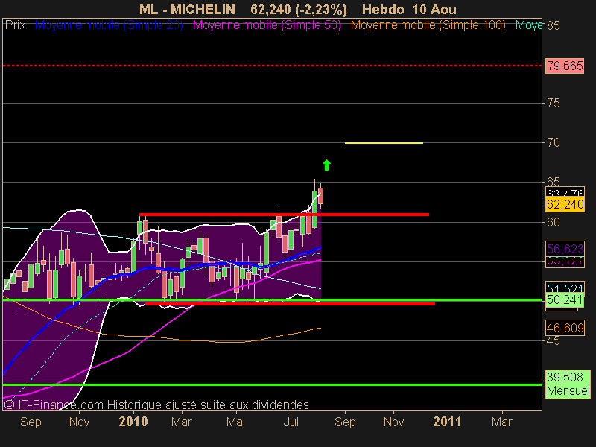Click the 'Mar' label right after 2010
The image size is (596, 447).
coord(181,422)
